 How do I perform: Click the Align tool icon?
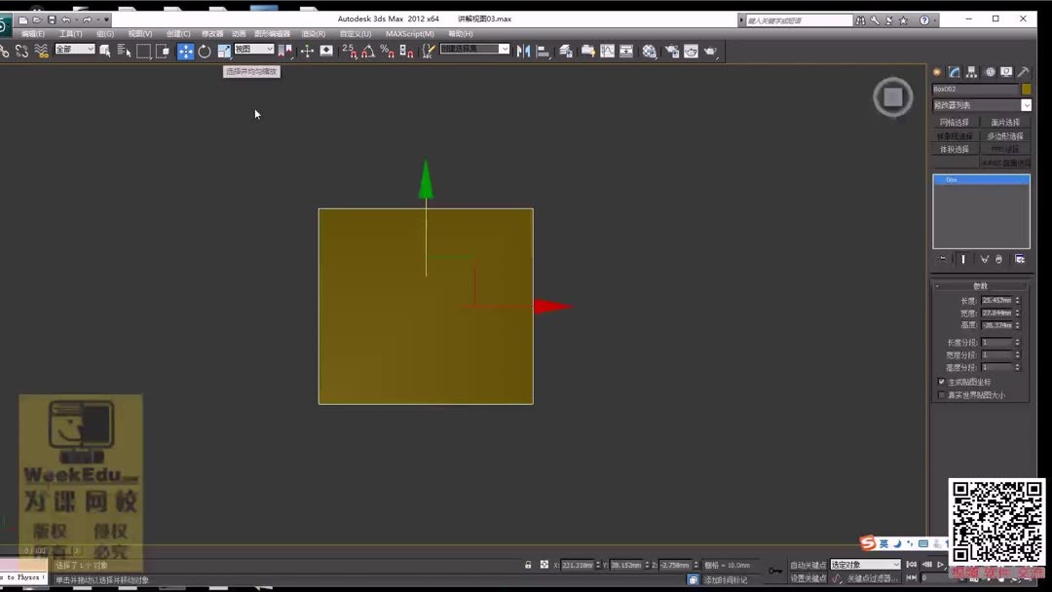[x=544, y=51]
